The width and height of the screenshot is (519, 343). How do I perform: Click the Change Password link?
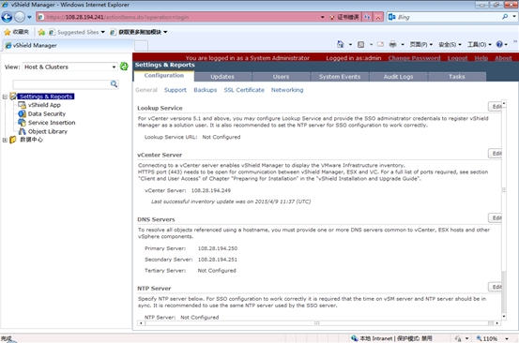pyautogui.click(x=414, y=58)
